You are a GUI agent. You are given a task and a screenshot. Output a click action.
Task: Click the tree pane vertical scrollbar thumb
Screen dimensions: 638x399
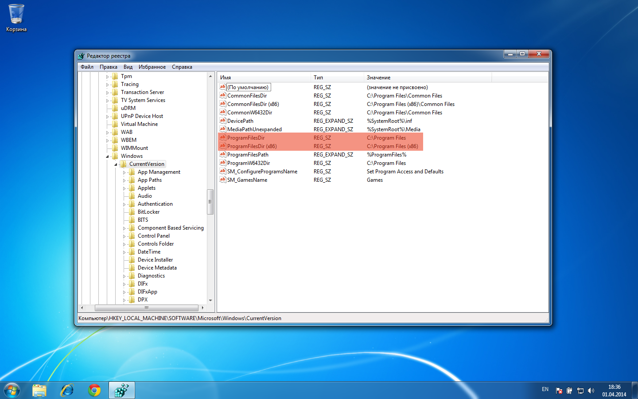click(210, 202)
